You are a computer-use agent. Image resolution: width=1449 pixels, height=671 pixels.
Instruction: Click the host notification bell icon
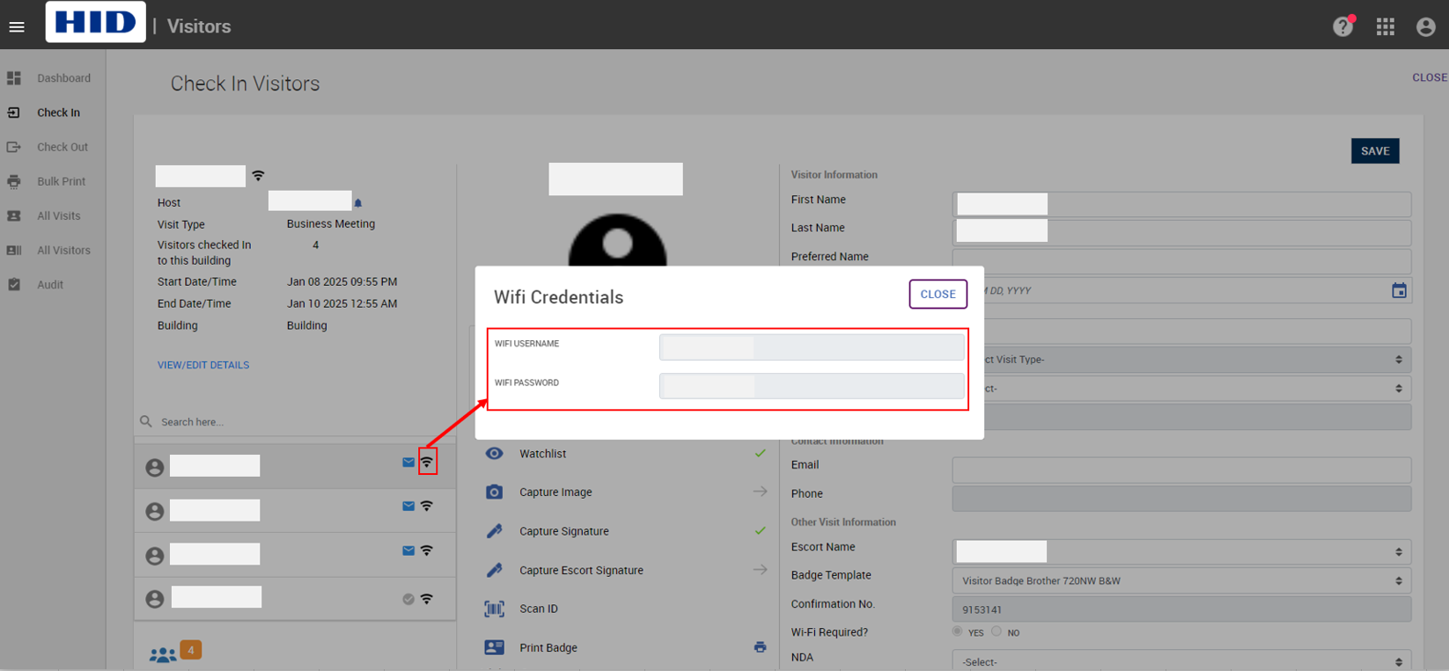point(358,203)
